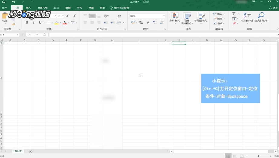Click the 操作说明搜索 Tell Me search box
The height and width of the screenshot is (158, 279).
(120, 8)
